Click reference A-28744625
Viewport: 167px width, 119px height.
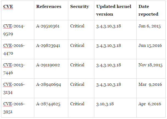coord(48,104)
